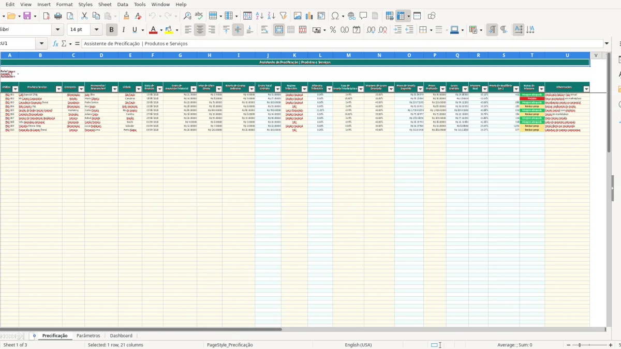
Task: Merge and center the selected cells
Action: pos(279,30)
